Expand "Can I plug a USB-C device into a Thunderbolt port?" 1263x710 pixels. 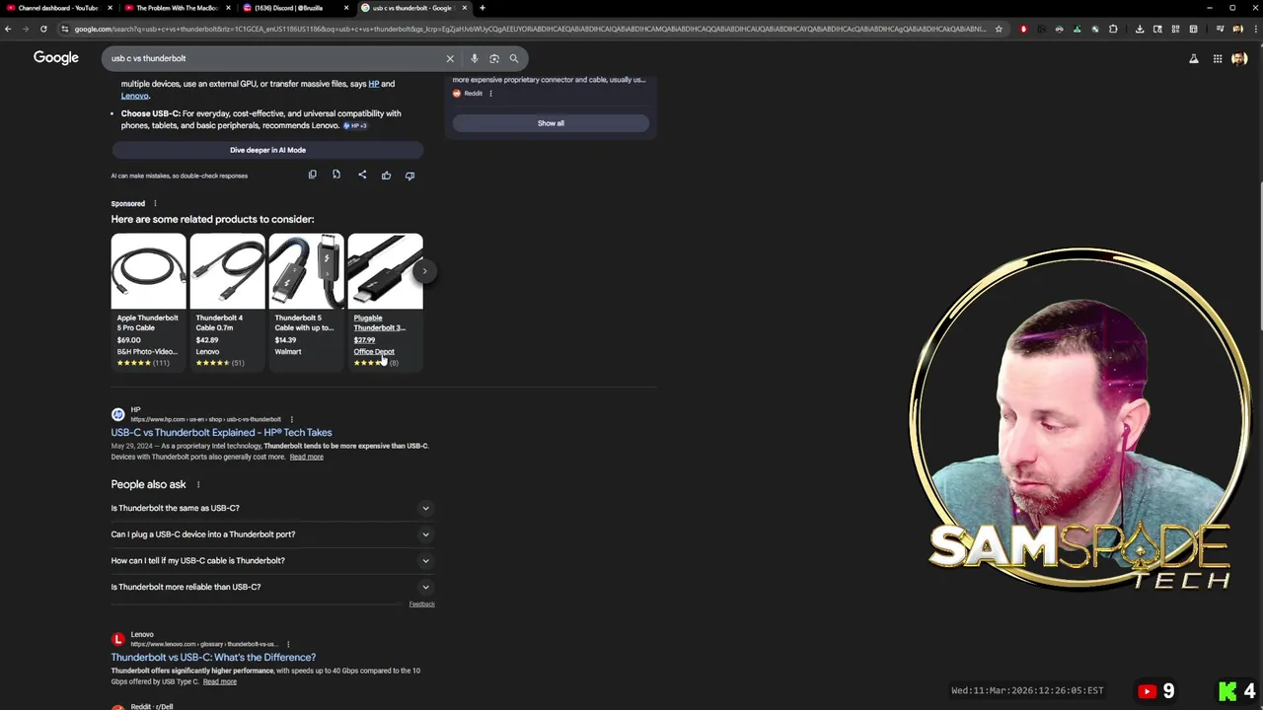[x=271, y=534]
